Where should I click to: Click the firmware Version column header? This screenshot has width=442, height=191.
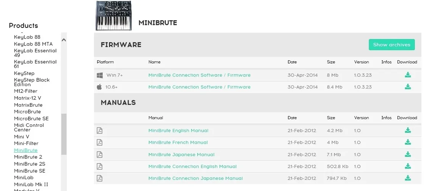click(361, 62)
